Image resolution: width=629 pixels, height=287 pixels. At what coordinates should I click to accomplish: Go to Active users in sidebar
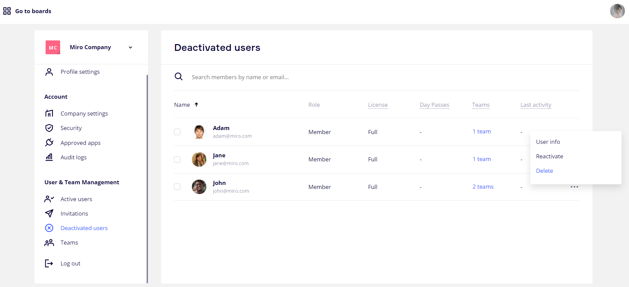76,199
